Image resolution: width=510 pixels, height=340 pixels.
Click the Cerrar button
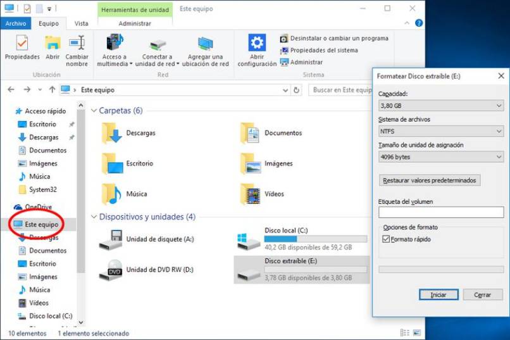482,295
